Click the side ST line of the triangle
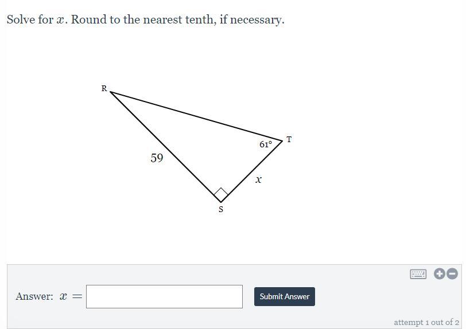This screenshot has width=466, height=329. point(251,171)
